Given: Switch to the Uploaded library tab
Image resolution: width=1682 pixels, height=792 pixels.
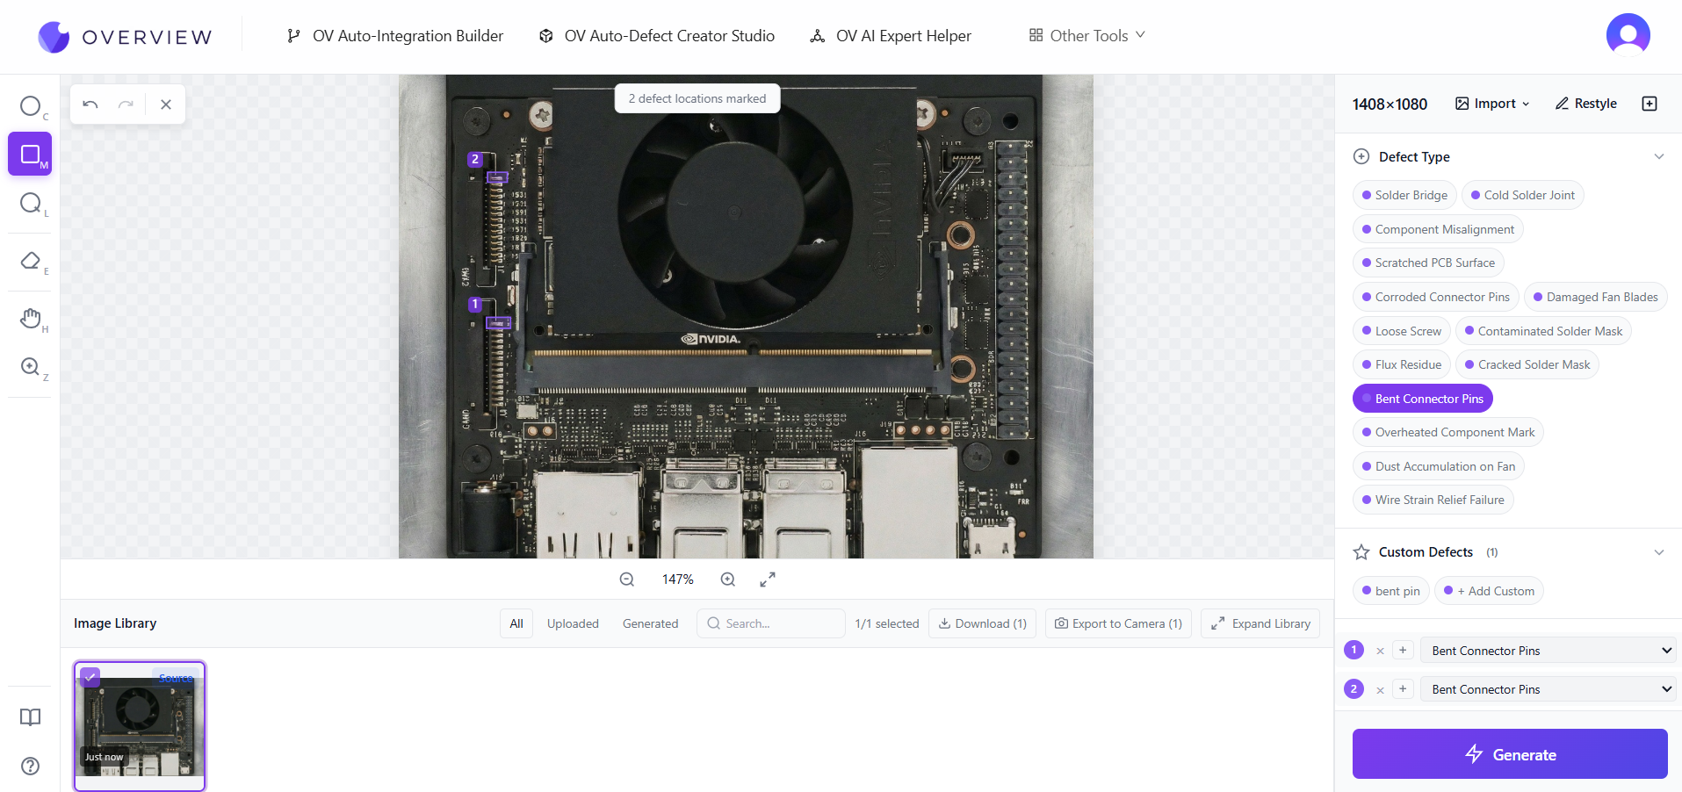Looking at the screenshot, I should tap(573, 623).
